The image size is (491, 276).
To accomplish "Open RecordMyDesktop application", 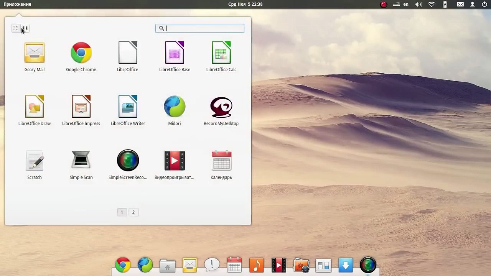I will 221,111.
